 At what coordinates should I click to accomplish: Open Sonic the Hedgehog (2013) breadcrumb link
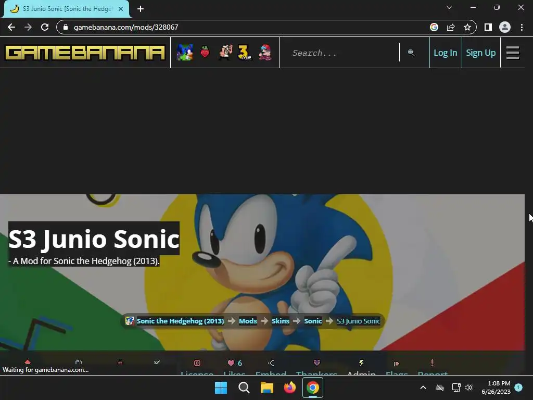click(x=180, y=321)
